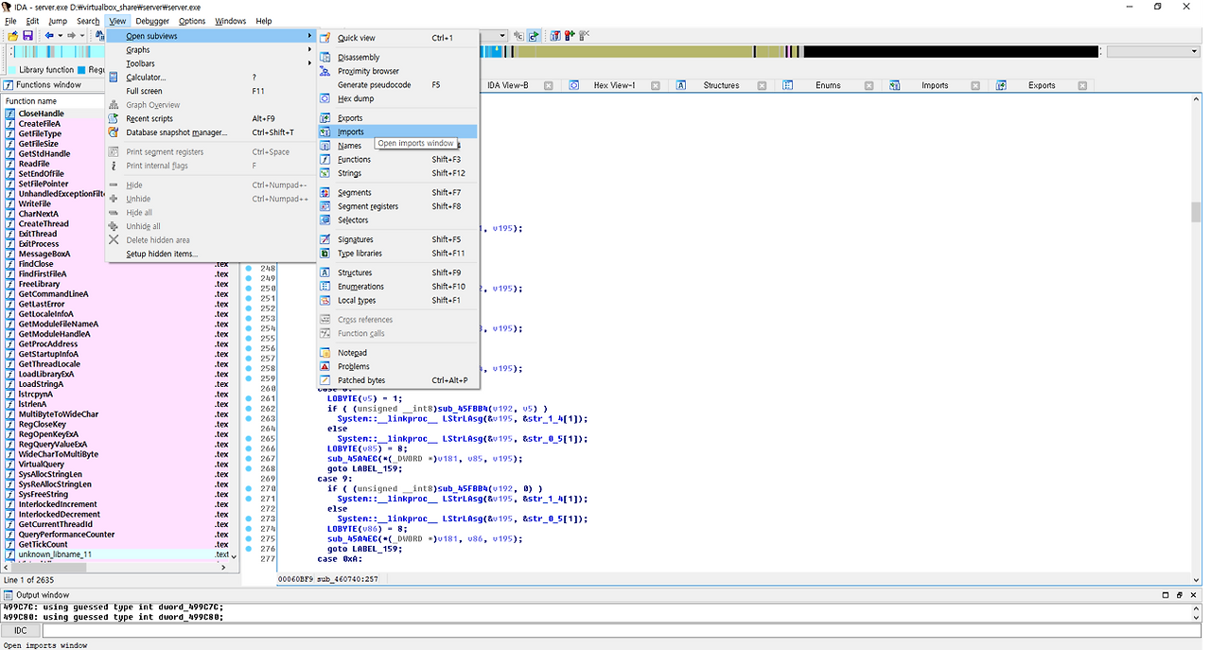Image resolution: width=1211 pixels, height=650 pixels.
Task: Open the Calculator menu item
Action: tap(210, 78)
